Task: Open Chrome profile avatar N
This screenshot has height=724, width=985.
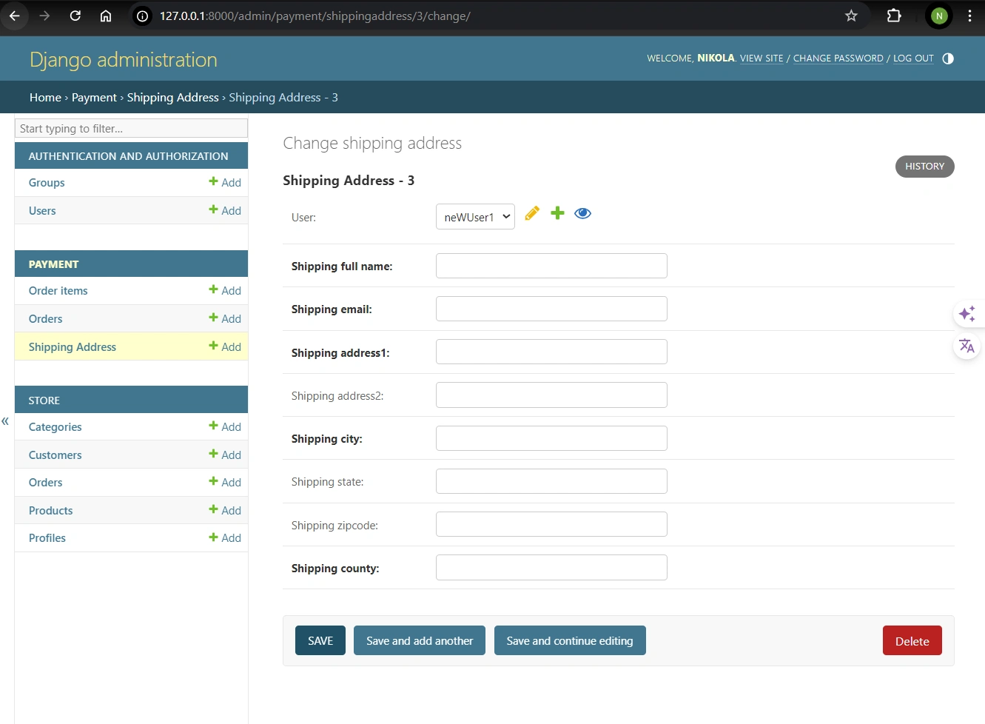Action: [x=939, y=16]
